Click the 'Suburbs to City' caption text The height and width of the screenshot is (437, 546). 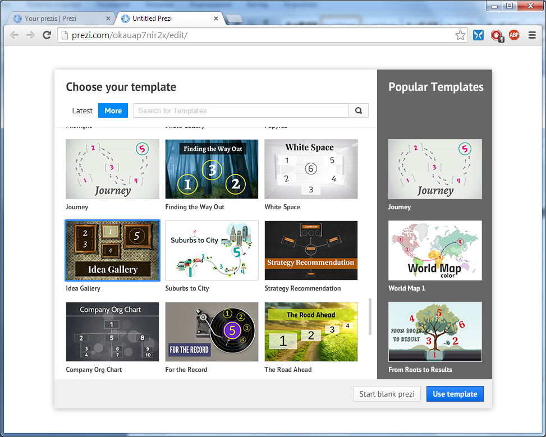(187, 288)
